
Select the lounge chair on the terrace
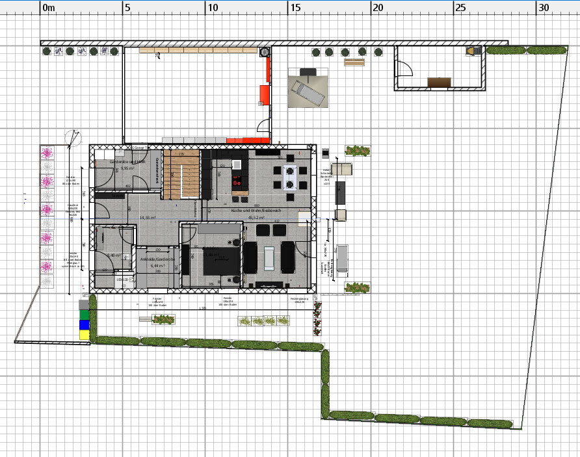coord(308,88)
